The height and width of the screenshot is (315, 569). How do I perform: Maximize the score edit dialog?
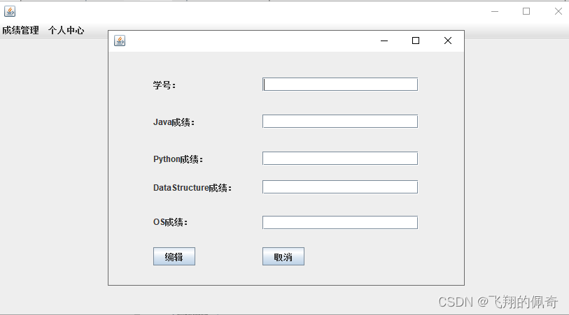pos(416,41)
